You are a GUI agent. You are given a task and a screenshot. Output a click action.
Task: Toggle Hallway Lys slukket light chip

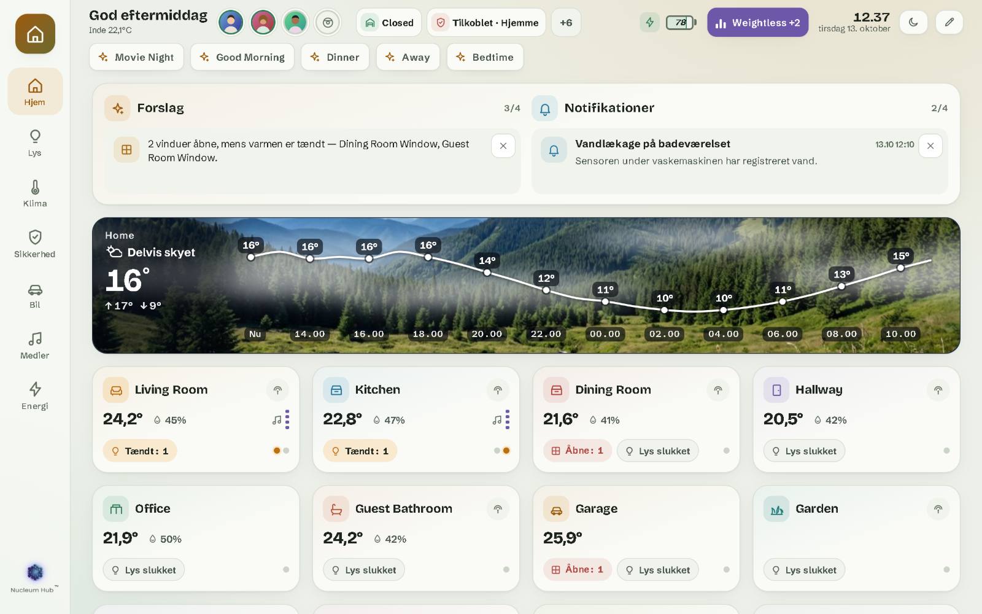[x=804, y=451]
